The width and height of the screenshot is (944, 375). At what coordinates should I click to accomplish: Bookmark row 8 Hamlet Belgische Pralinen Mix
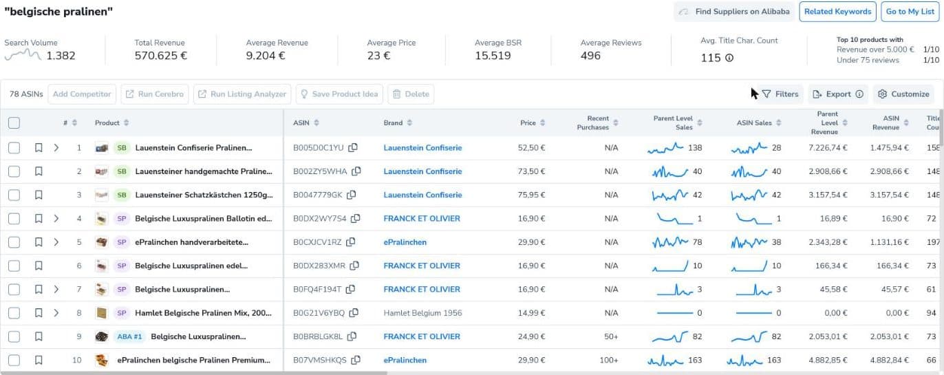coord(39,313)
